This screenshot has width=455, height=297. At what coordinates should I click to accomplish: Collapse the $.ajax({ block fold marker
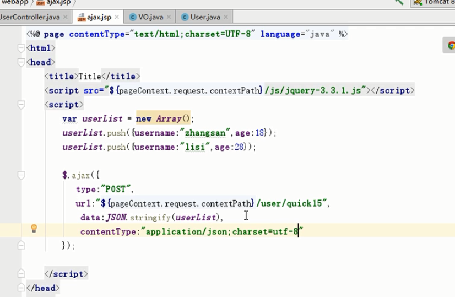21,175
